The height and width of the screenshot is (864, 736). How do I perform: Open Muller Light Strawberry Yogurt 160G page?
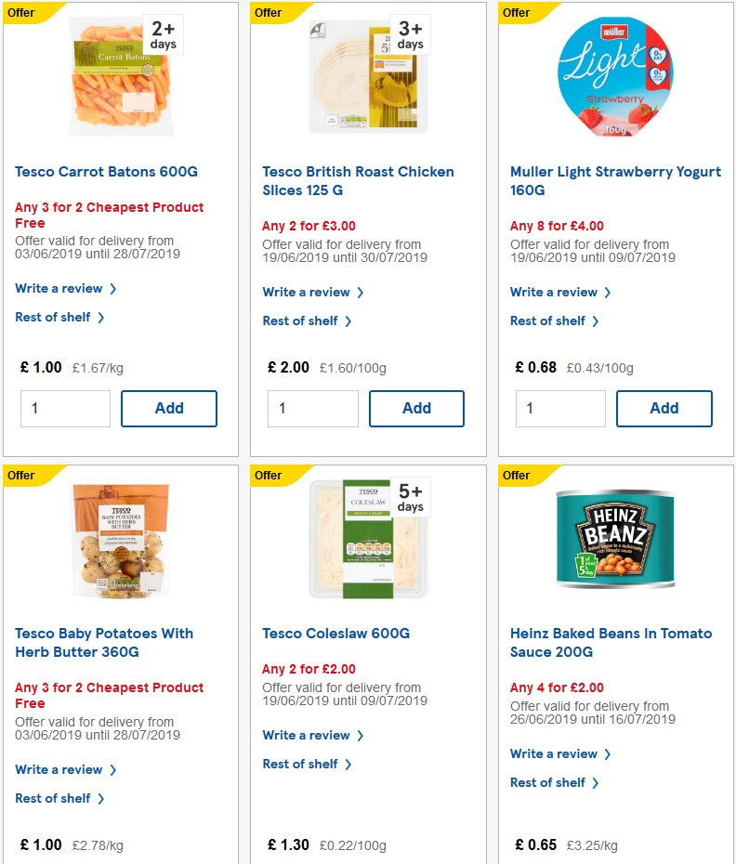pos(615,180)
